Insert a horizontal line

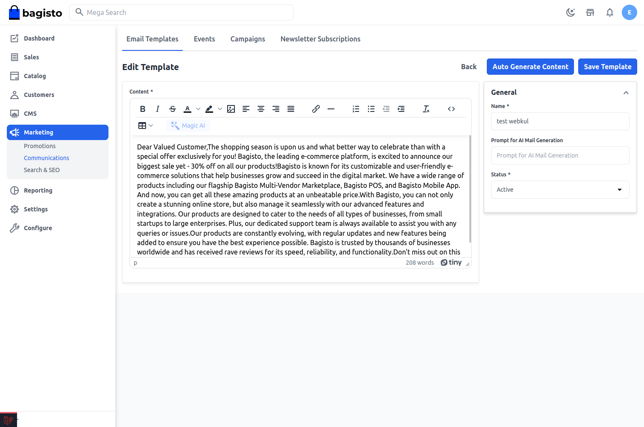pos(331,109)
